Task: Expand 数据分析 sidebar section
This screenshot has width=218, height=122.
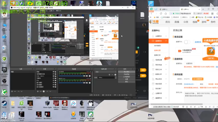Action: coord(166,74)
